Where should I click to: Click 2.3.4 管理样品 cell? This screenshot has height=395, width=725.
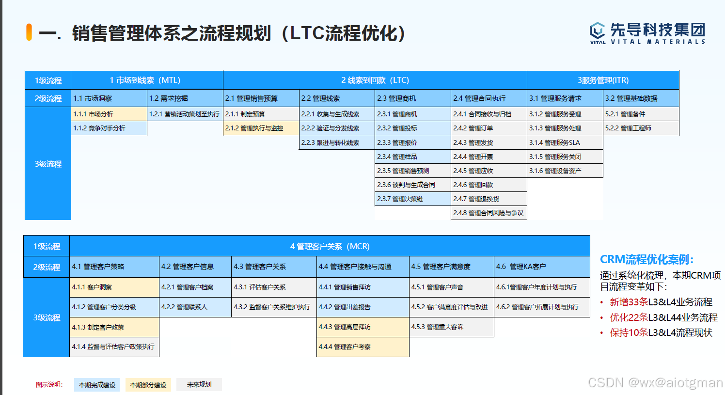pyautogui.click(x=413, y=157)
